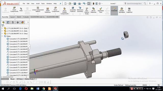Open the units MMGS dropdown in status bar
Image resolution: width=163 pixels, height=91 pixels.
pos(150,85)
